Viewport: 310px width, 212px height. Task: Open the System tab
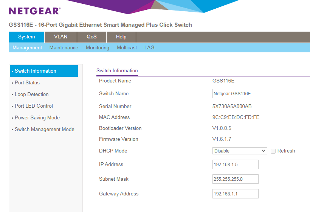[26, 37]
